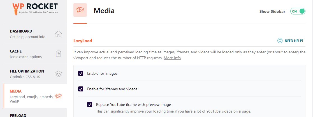Click the Cache document icon
Screen dimensions: 313x117
(58, 54)
